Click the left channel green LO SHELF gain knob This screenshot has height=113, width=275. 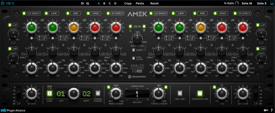coord(32,28)
